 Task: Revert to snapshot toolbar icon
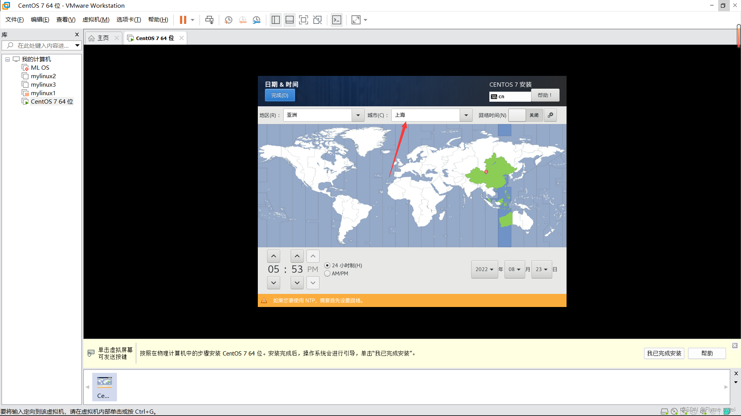[x=242, y=20]
